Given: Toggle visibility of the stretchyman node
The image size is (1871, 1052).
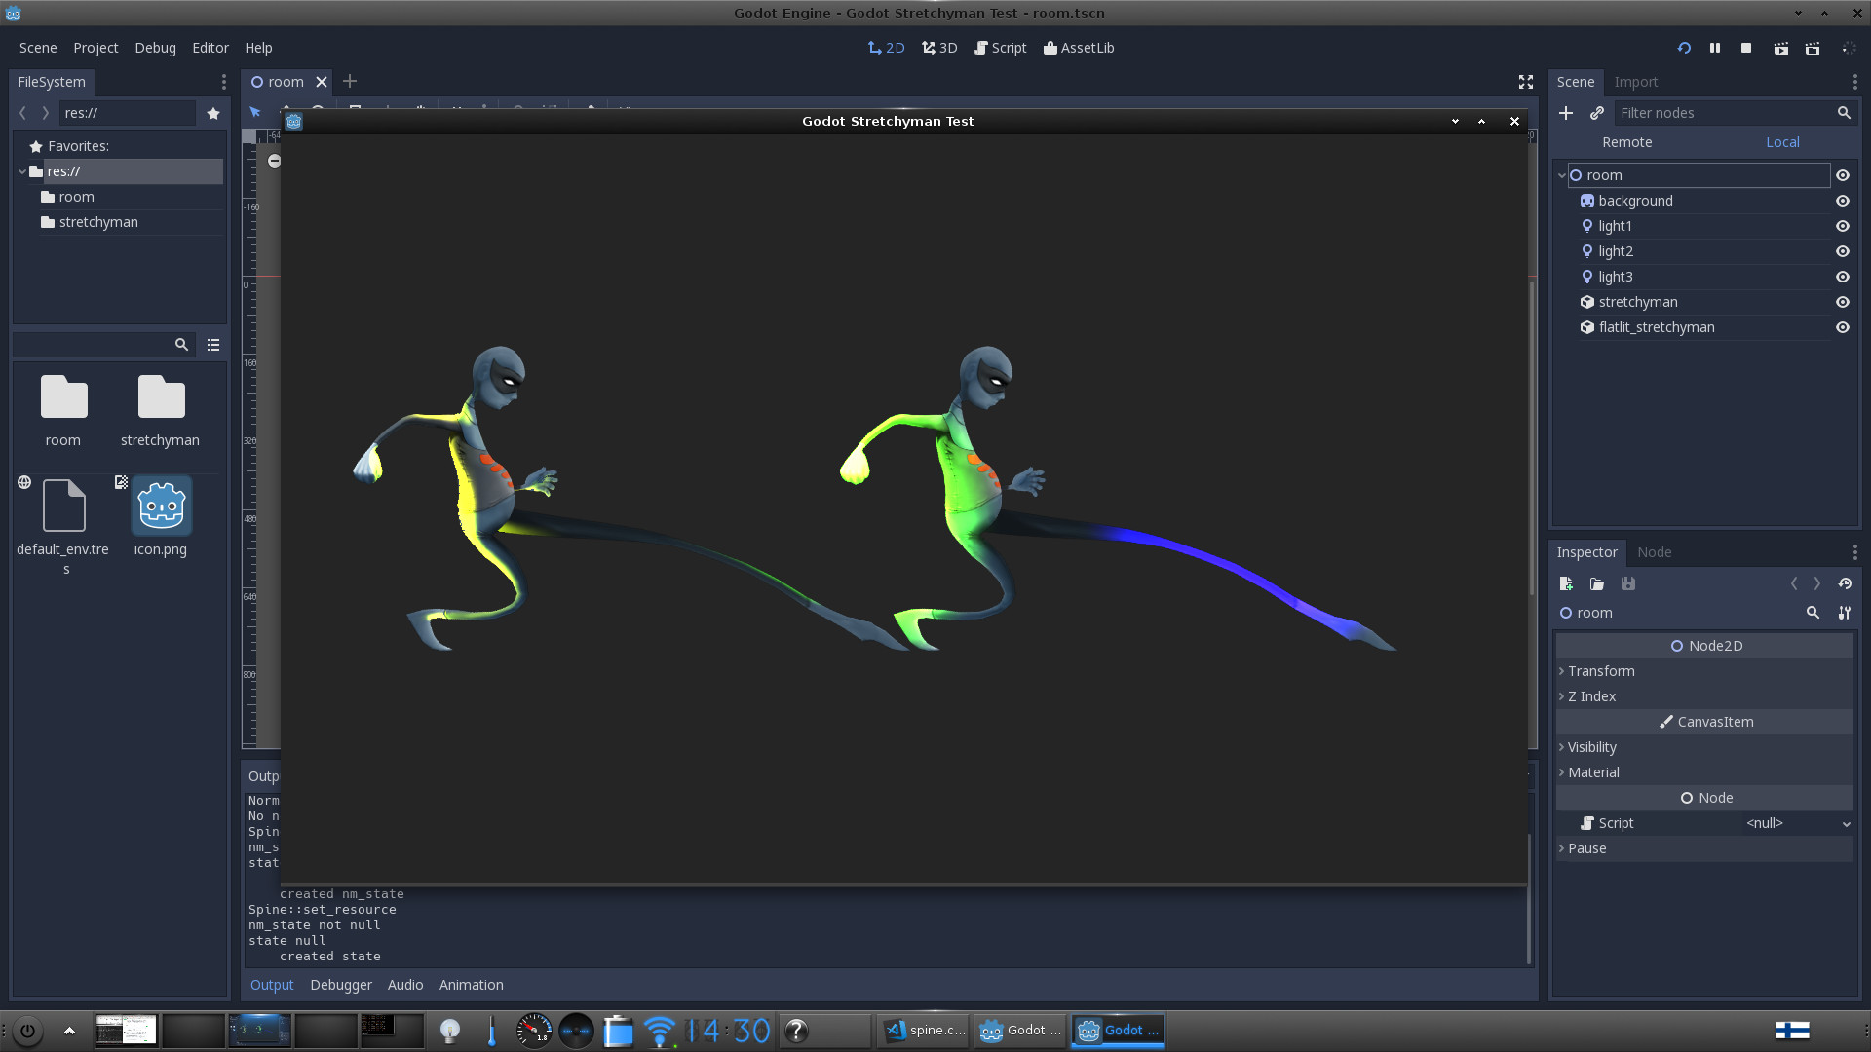Looking at the screenshot, I should pyautogui.click(x=1842, y=302).
